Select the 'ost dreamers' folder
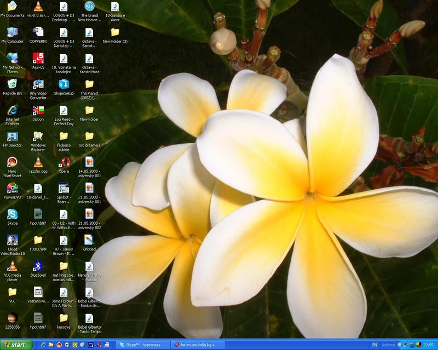The height and width of the screenshot is (350, 438). pos(89,136)
